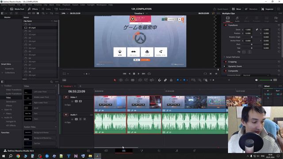Click the blue marker icon
The image size is (283, 159).
[x=184, y=80]
